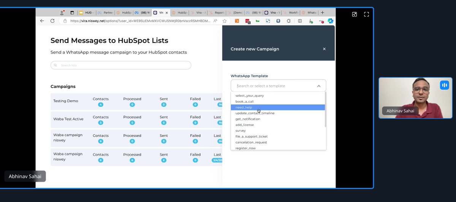
Task: Switch to the Report browser tab
Action: tap(217, 13)
